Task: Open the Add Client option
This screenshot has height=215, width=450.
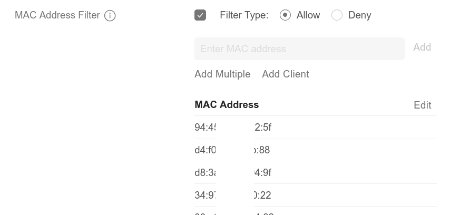Action: [286, 74]
